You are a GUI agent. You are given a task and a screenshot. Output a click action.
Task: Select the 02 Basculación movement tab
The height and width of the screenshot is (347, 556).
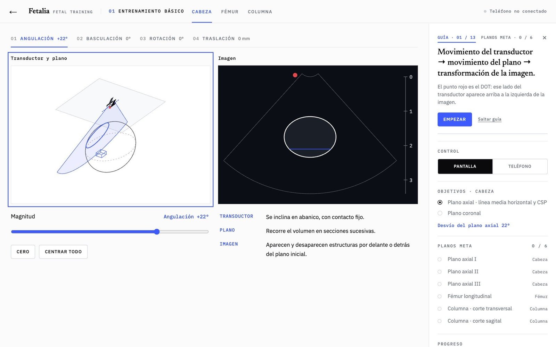point(104,39)
